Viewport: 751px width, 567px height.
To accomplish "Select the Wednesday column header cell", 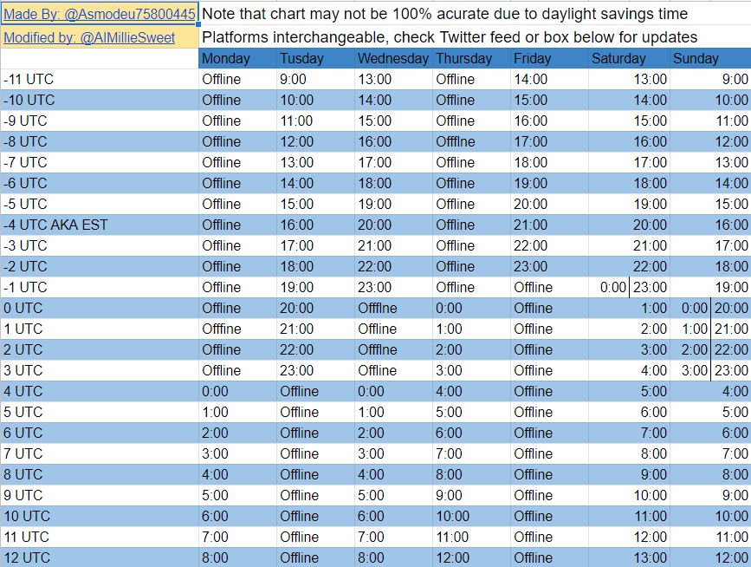I will (393, 58).
